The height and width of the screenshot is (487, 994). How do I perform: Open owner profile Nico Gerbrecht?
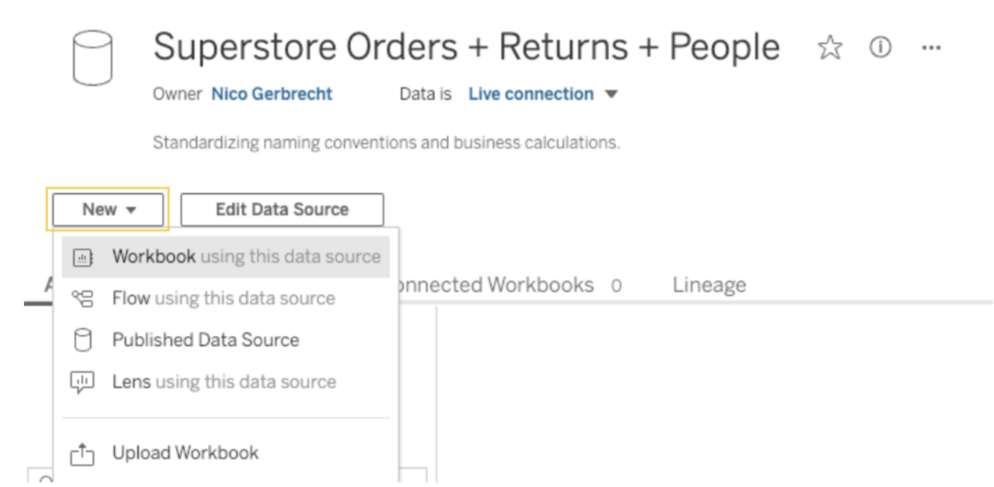[x=271, y=94]
